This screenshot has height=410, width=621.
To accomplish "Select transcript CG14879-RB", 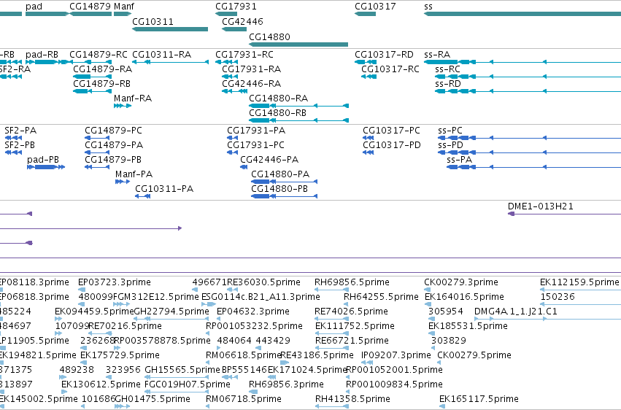I will (x=101, y=83).
